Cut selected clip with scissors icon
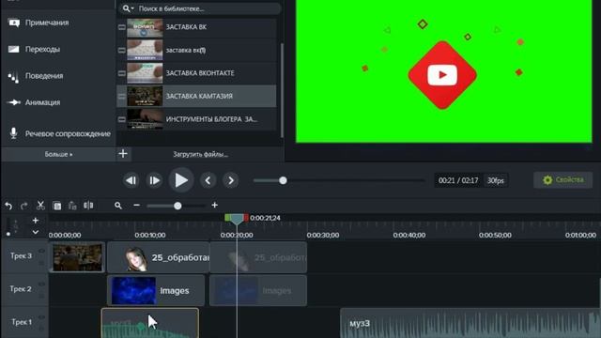 pyautogui.click(x=40, y=206)
